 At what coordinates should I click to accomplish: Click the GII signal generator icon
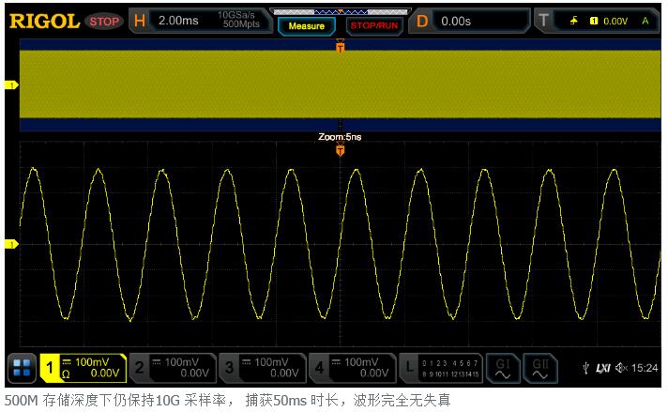click(540, 368)
